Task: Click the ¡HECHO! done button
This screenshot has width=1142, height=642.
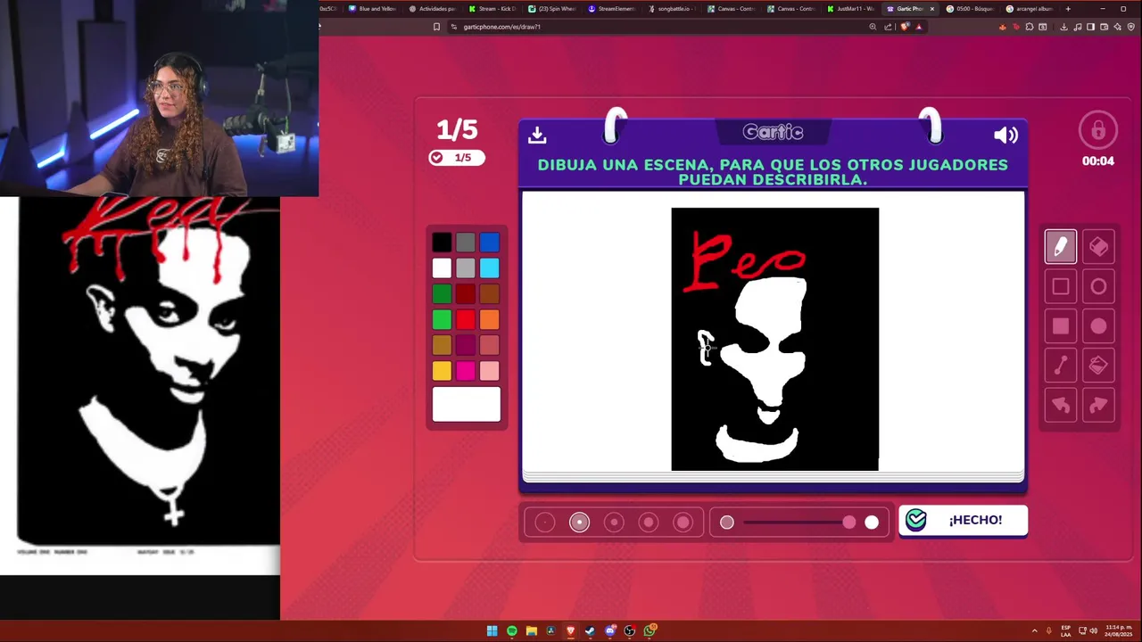Action: click(964, 520)
